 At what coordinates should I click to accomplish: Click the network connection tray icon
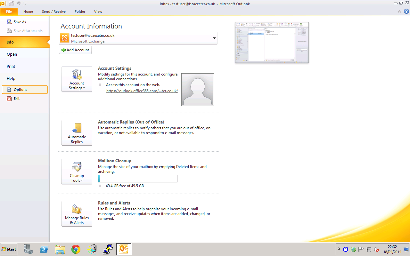369,249
